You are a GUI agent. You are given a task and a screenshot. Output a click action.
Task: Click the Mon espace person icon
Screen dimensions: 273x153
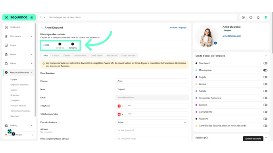[x=6, y=36]
